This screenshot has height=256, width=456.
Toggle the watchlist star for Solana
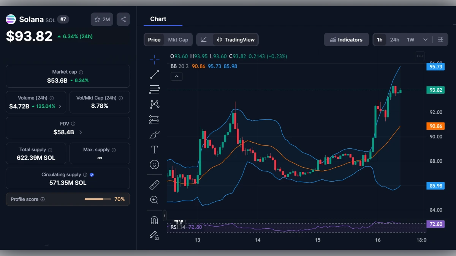point(98,19)
